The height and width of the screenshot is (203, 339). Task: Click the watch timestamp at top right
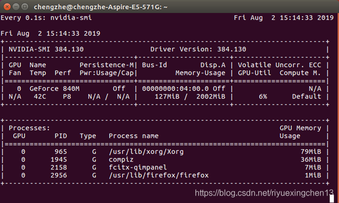coord(284,18)
